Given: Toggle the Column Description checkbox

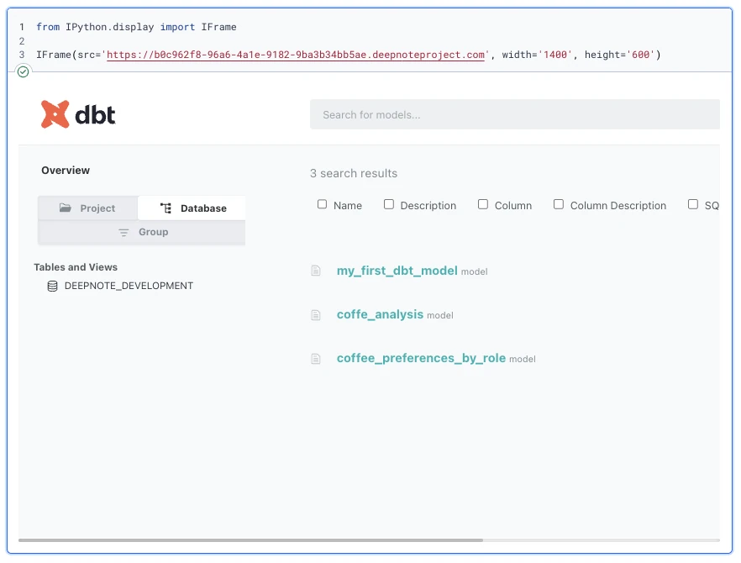Looking at the screenshot, I should point(559,204).
